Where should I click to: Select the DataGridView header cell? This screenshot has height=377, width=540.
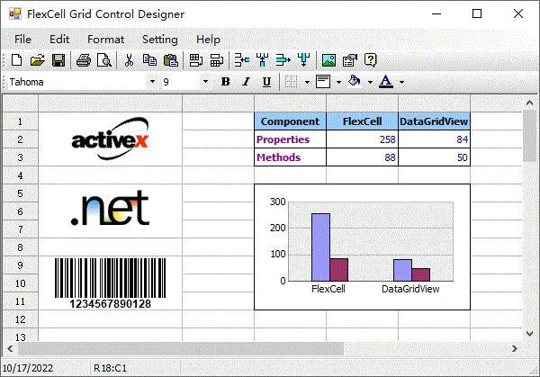coord(434,121)
